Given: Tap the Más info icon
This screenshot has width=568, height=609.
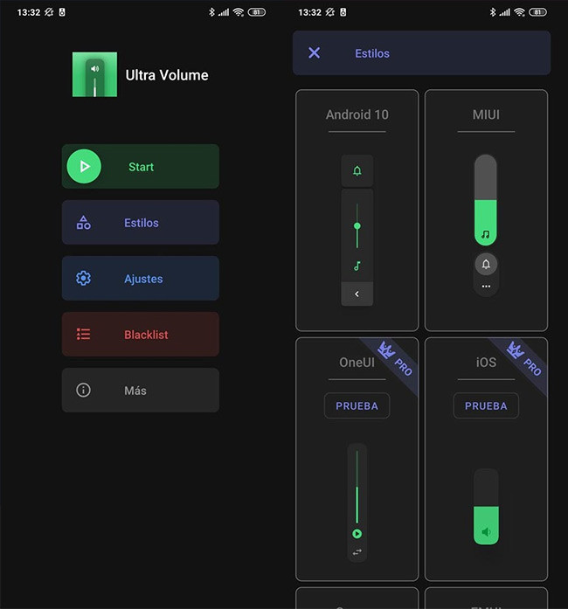Looking at the screenshot, I should coord(84,390).
